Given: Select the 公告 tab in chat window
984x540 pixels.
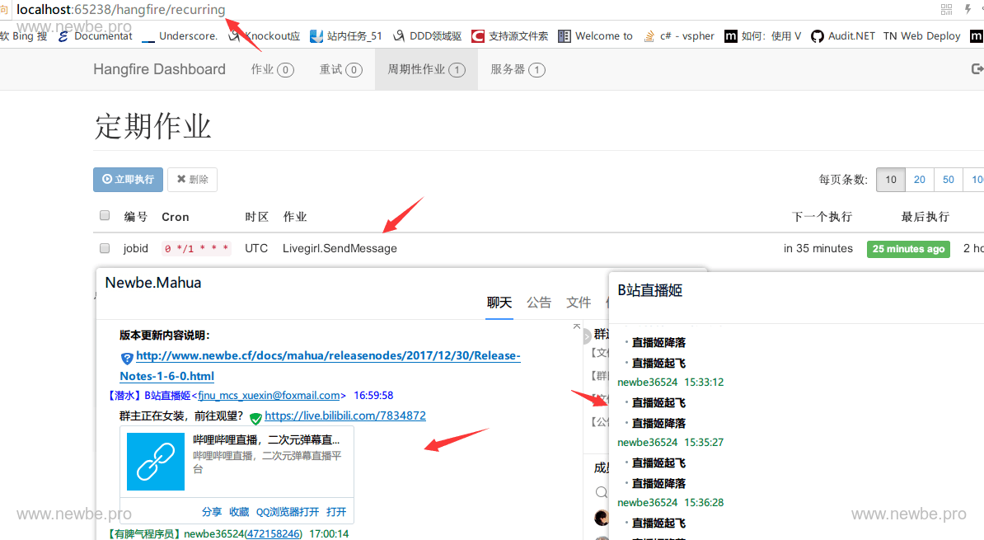Looking at the screenshot, I should [539, 303].
